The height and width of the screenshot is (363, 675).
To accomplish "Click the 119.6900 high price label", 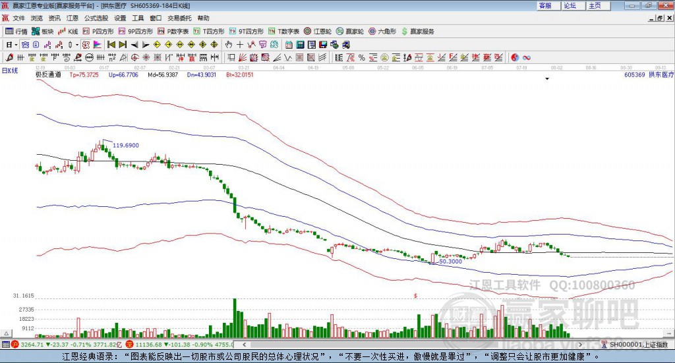I will [x=126, y=146].
